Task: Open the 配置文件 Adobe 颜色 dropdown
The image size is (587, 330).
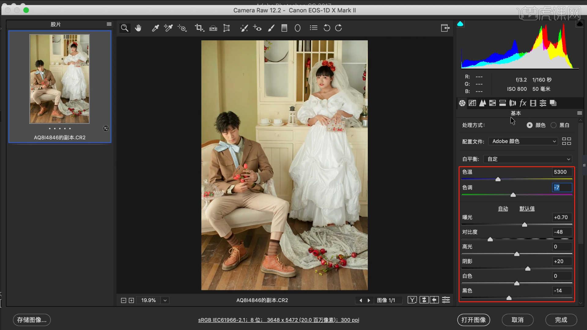Action: [x=523, y=141]
